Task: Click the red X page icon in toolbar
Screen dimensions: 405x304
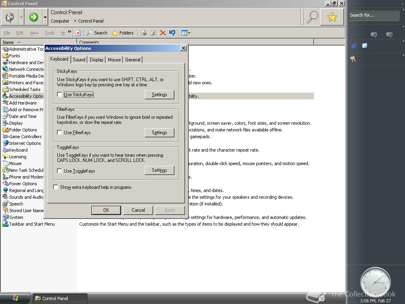Action: click(78, 33)
